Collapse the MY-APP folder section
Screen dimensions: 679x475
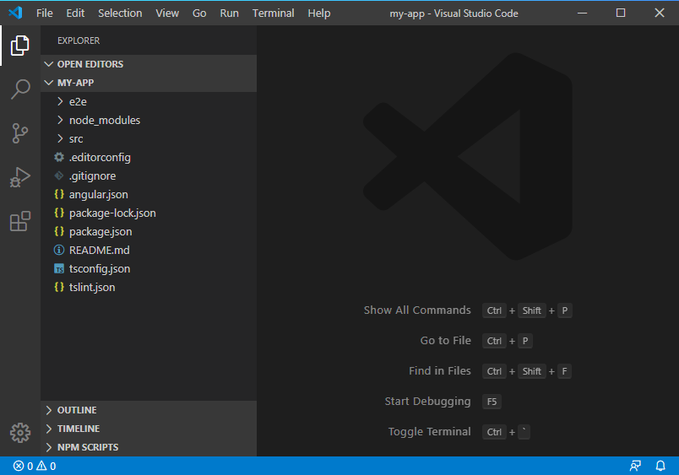[x=149, y=83]
